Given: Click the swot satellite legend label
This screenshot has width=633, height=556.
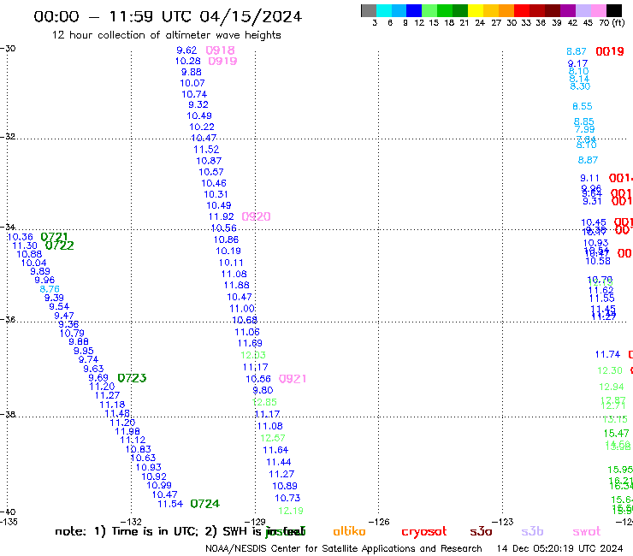Looking at the screenshot, I should click(x=587, y=532).
